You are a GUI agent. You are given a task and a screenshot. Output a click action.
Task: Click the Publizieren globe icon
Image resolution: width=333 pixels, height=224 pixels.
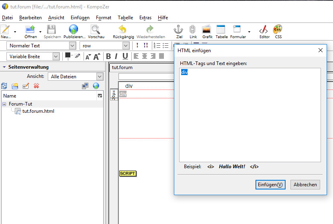click(74, 29)
